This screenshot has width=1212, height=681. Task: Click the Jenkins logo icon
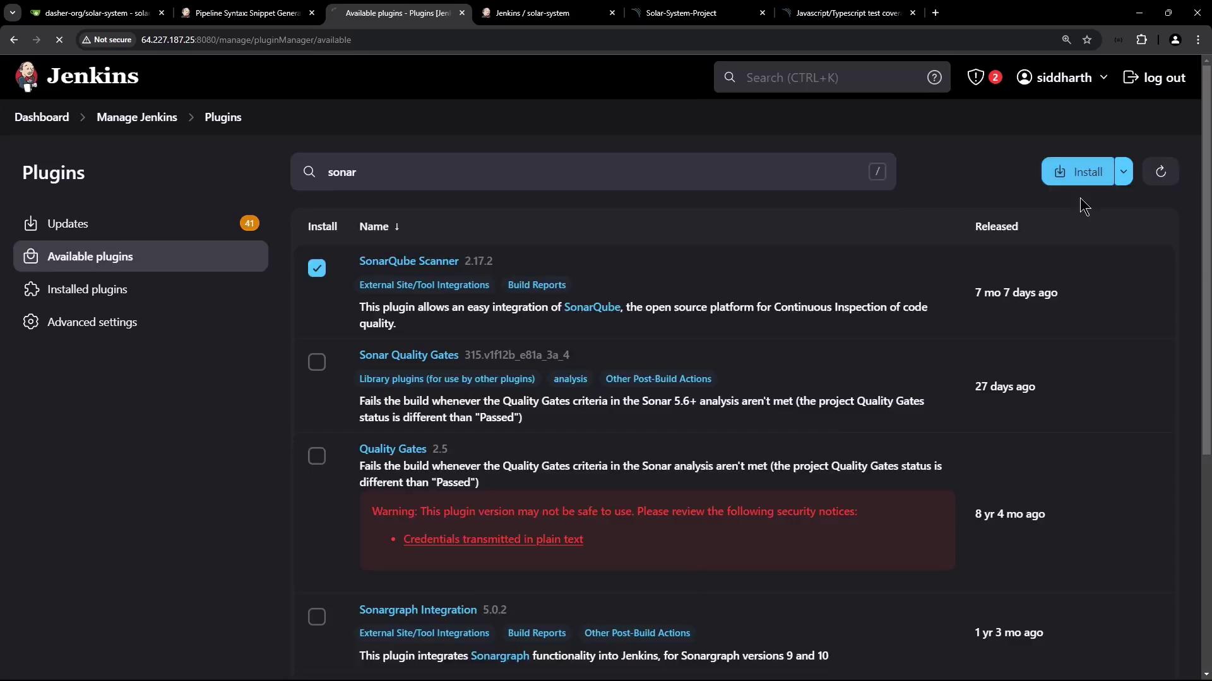(27, 77)
